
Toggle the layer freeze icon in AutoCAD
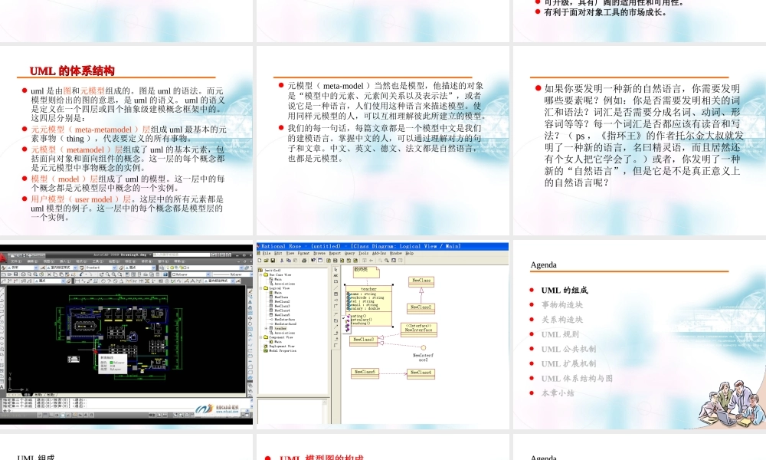click(172, 268)
